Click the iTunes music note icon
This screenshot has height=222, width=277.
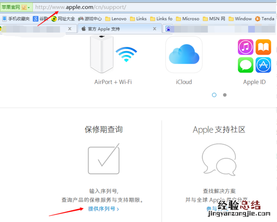(x=246, y=47)
